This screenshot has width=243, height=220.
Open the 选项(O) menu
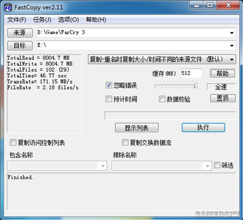[x=69, y=20]
